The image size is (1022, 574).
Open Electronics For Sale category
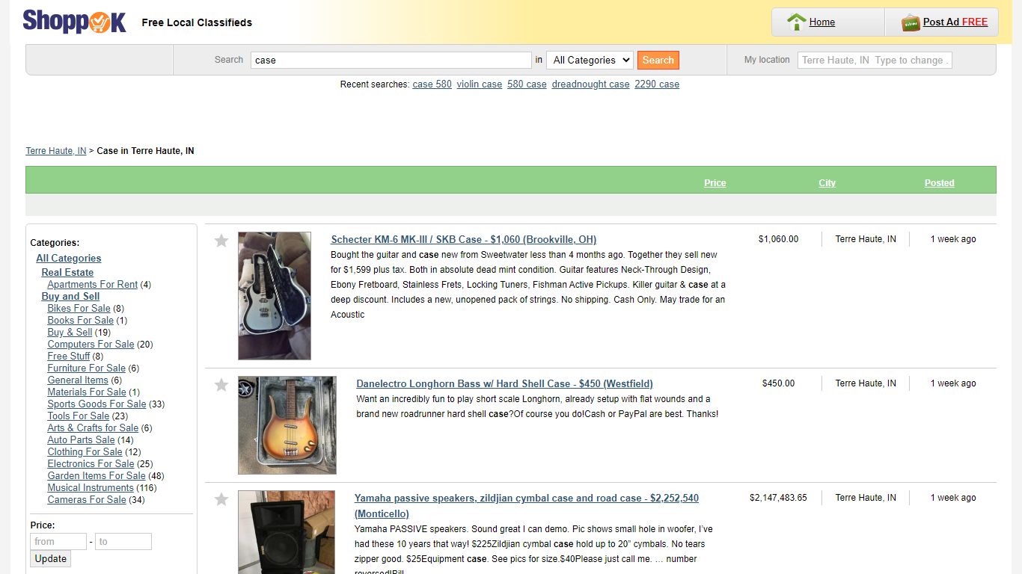click(x=91, y=464)
